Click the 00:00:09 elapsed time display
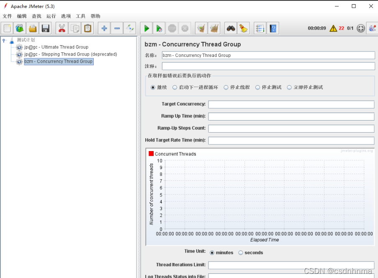378x278 pixels. pos(317,28)
